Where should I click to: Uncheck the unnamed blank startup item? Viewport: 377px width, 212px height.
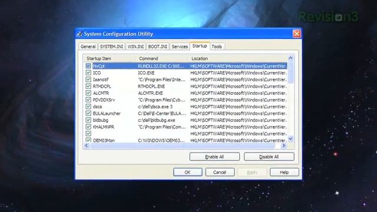pos(88,134)
